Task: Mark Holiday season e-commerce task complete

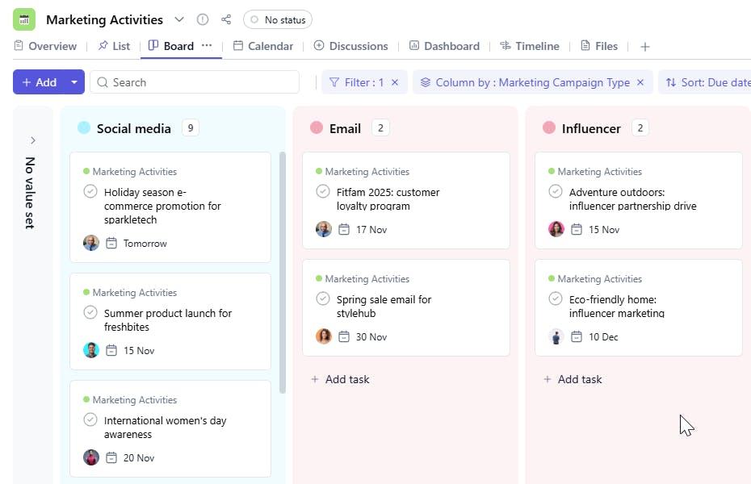Action: click(x=90, y=191)
